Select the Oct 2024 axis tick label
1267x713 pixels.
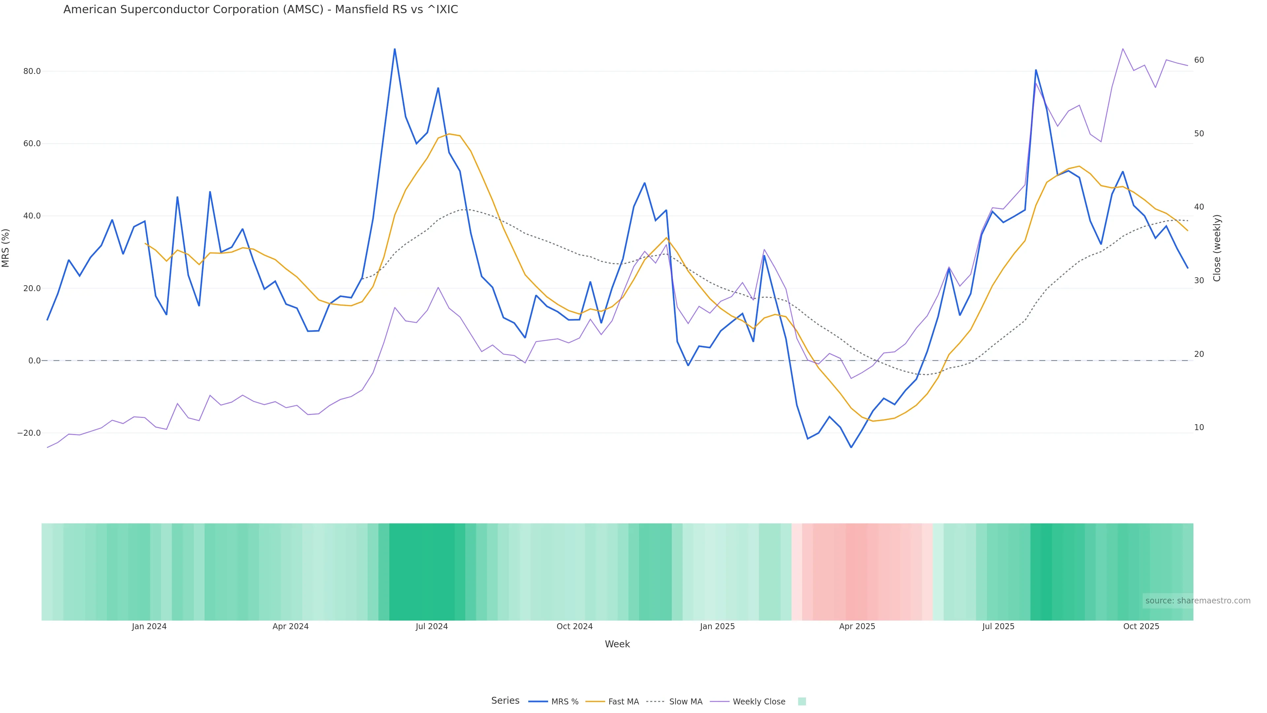tap(574, 627)
